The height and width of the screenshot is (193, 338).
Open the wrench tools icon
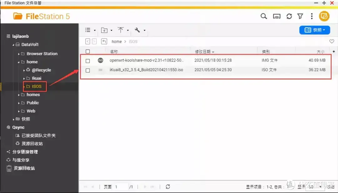point(138,30)
